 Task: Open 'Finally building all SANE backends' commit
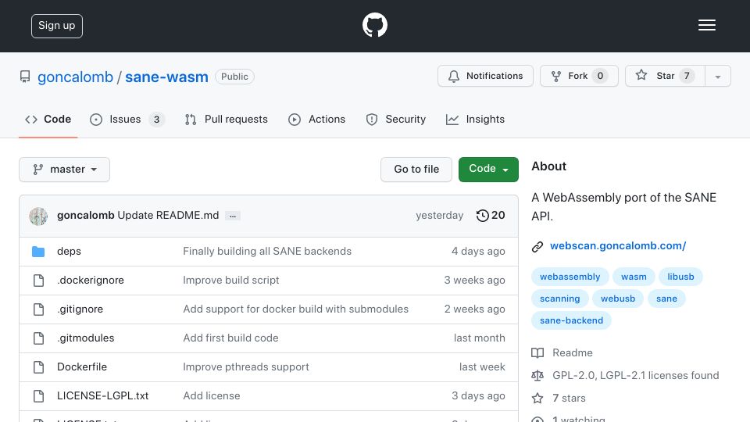point(267,251)
